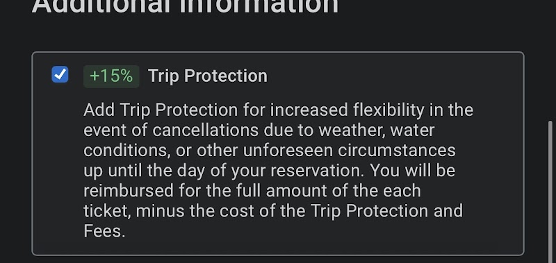The image size is (556, 263).
Task: Click the scrollbar track above the thumb
Action: pyautogui.click(x=550, y=60)
